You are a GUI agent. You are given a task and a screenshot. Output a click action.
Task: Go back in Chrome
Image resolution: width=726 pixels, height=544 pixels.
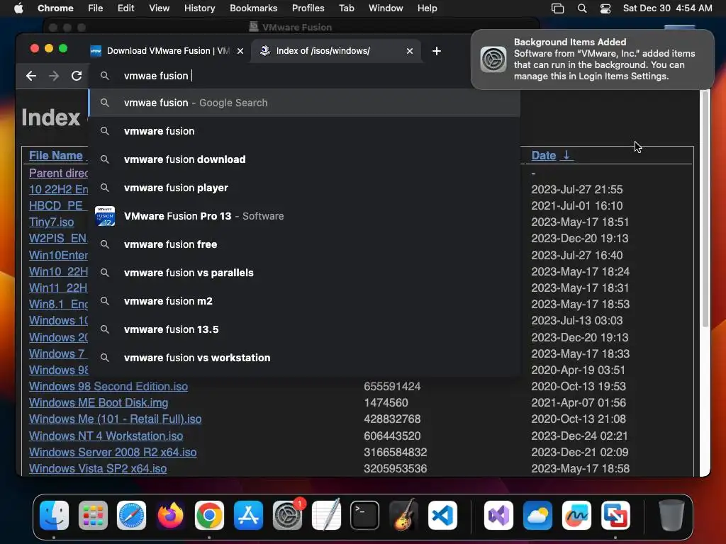click(x=31, y=76)
